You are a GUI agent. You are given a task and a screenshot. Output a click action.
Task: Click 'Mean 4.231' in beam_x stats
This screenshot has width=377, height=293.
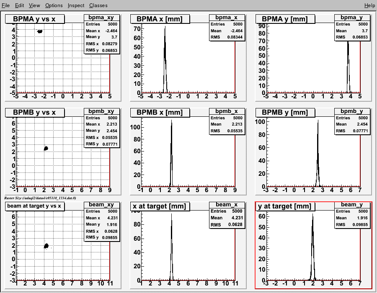tap(227, 218)
